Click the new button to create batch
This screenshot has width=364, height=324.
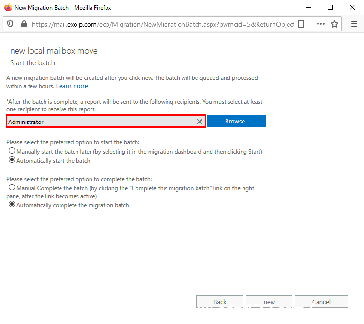pos(269,301)
